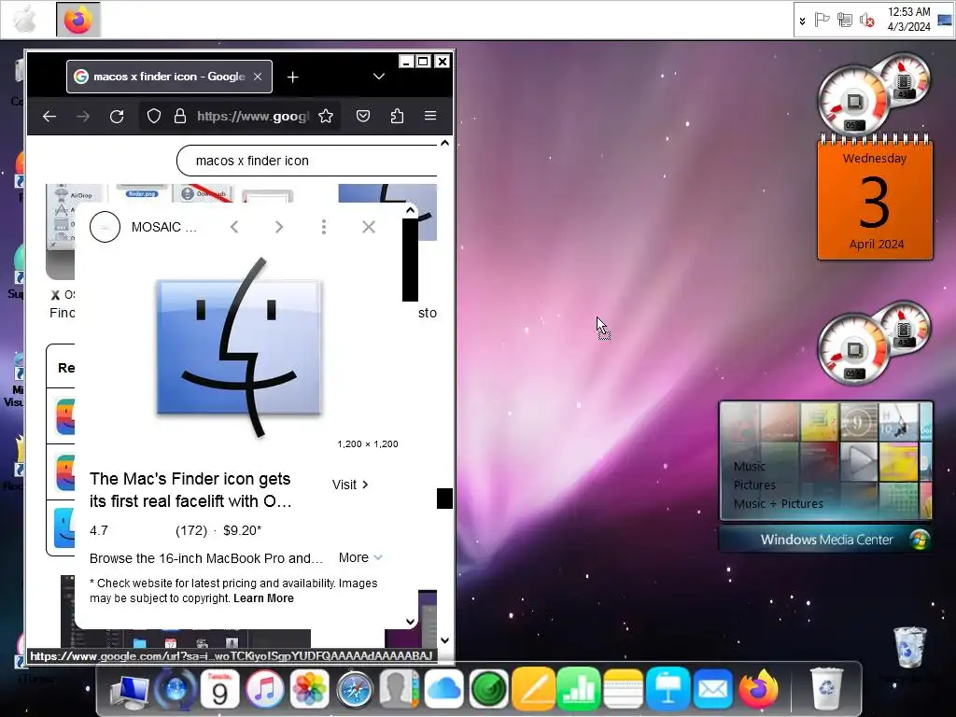Click the muted volume tray icon
This screenshot has width=956, height=717.
(866, 21)
